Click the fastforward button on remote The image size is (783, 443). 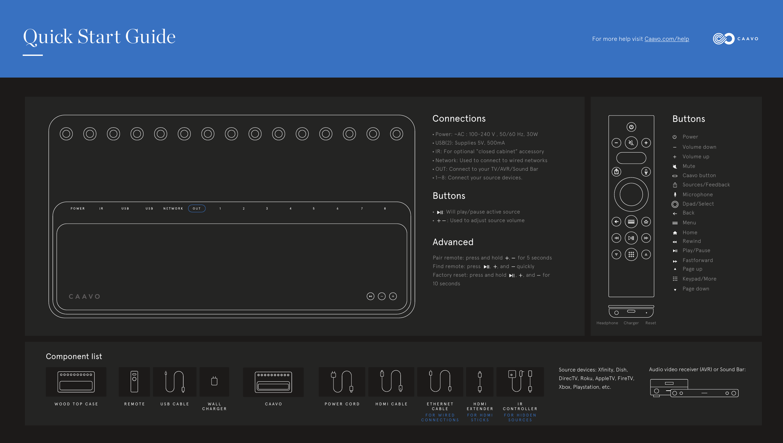(x=646, y=238)
